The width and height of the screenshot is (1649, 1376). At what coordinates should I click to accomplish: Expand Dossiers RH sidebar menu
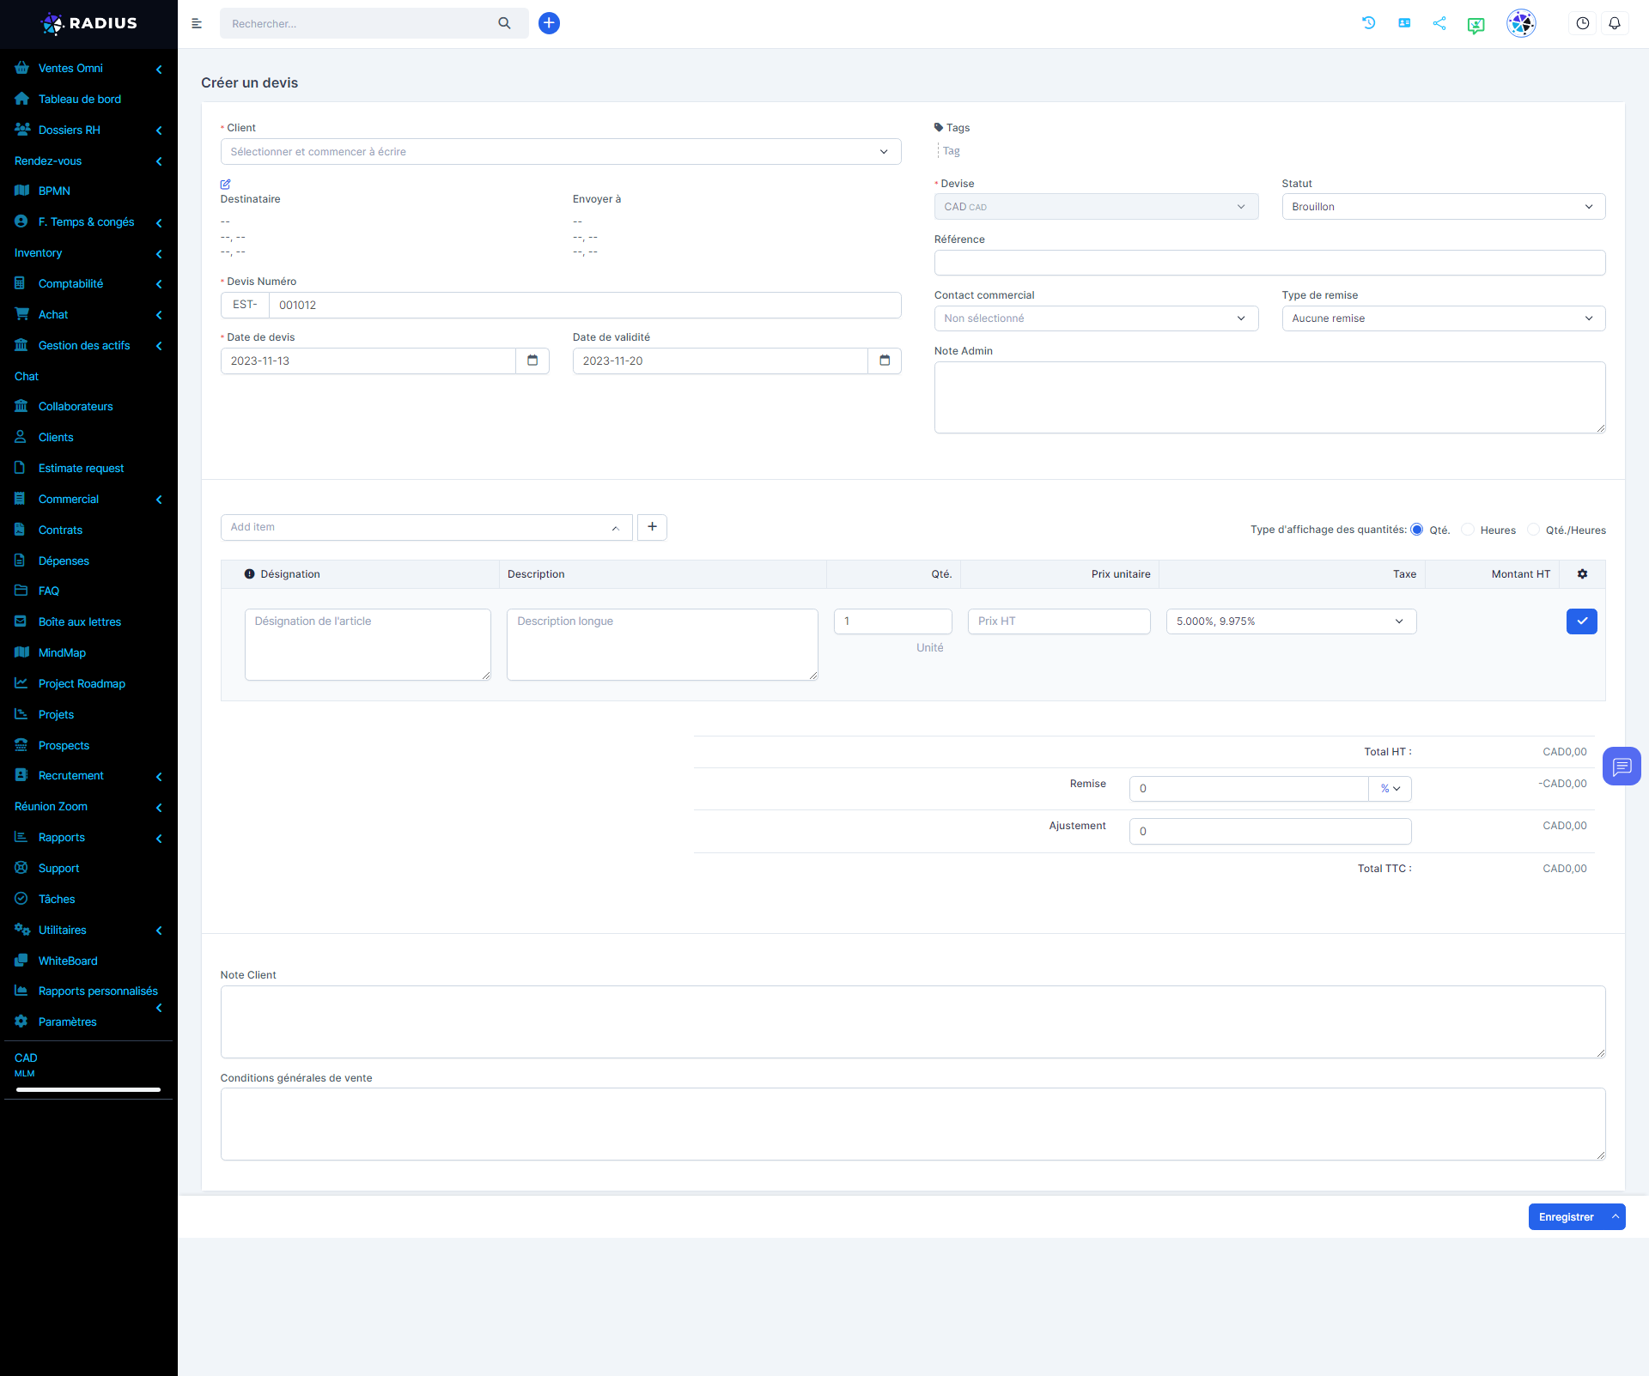88,130
